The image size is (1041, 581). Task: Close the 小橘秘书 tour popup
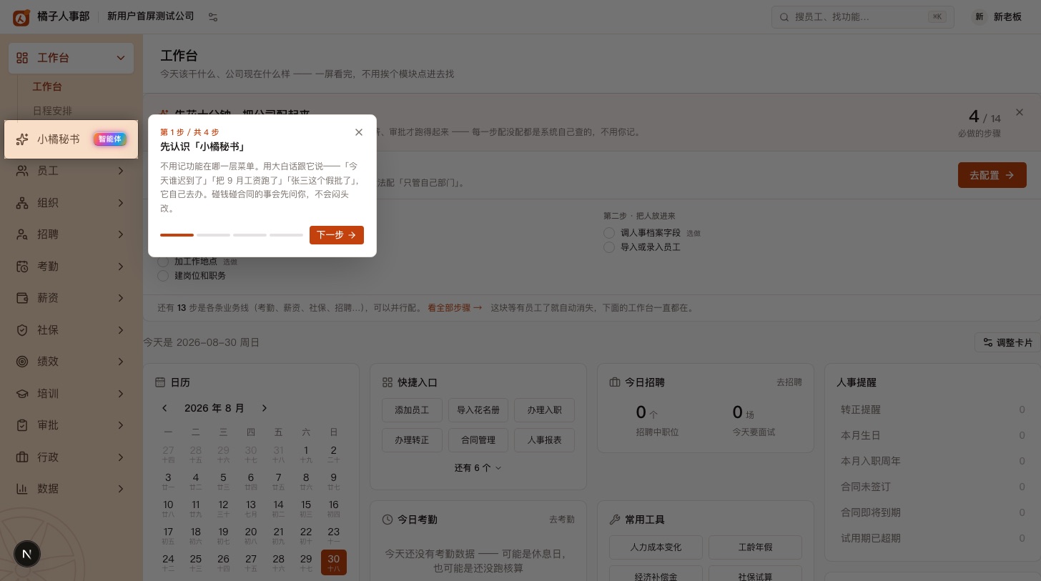359,132
